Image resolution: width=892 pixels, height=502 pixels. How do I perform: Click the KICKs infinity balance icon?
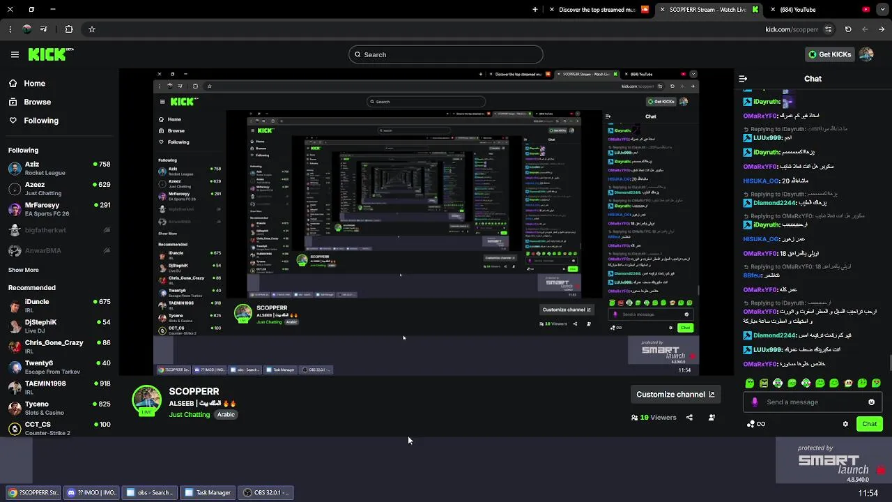pyautogui.click(x=755, y=424)
